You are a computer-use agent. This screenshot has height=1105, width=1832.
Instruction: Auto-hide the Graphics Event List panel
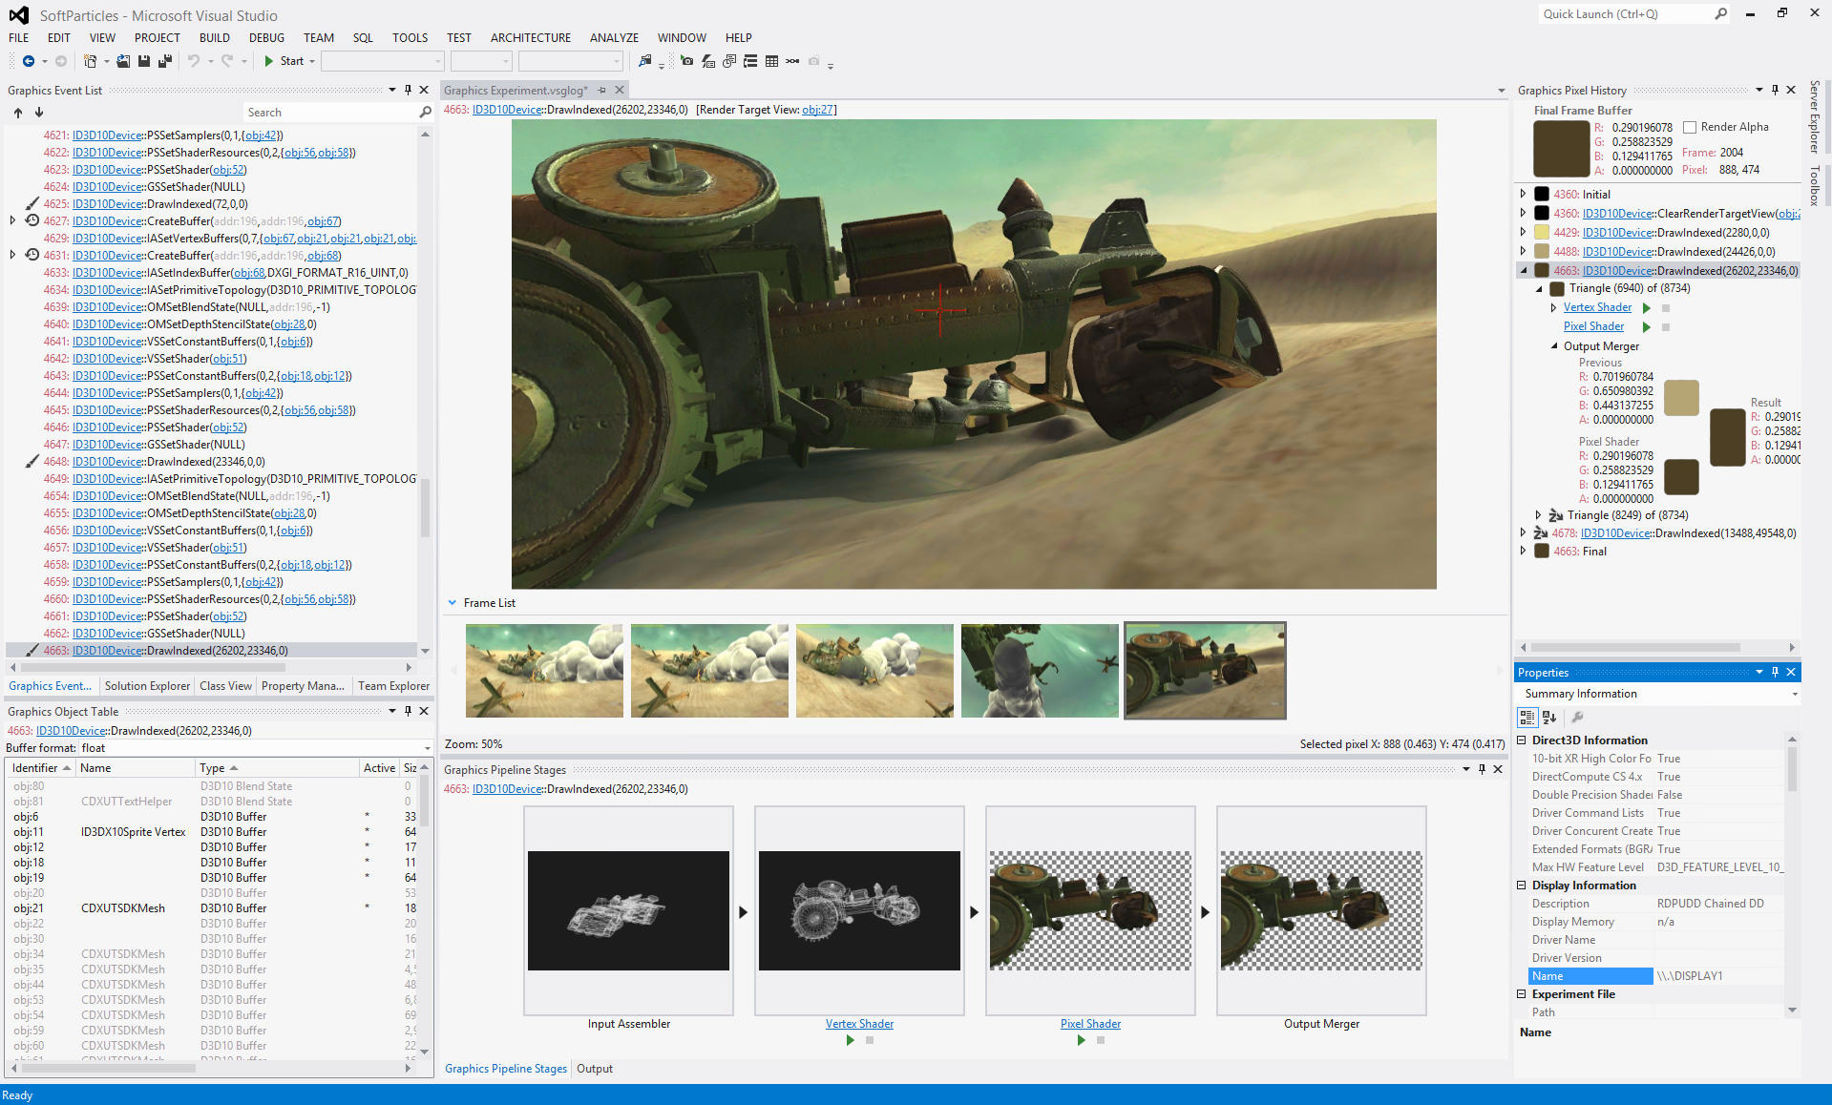408,90
